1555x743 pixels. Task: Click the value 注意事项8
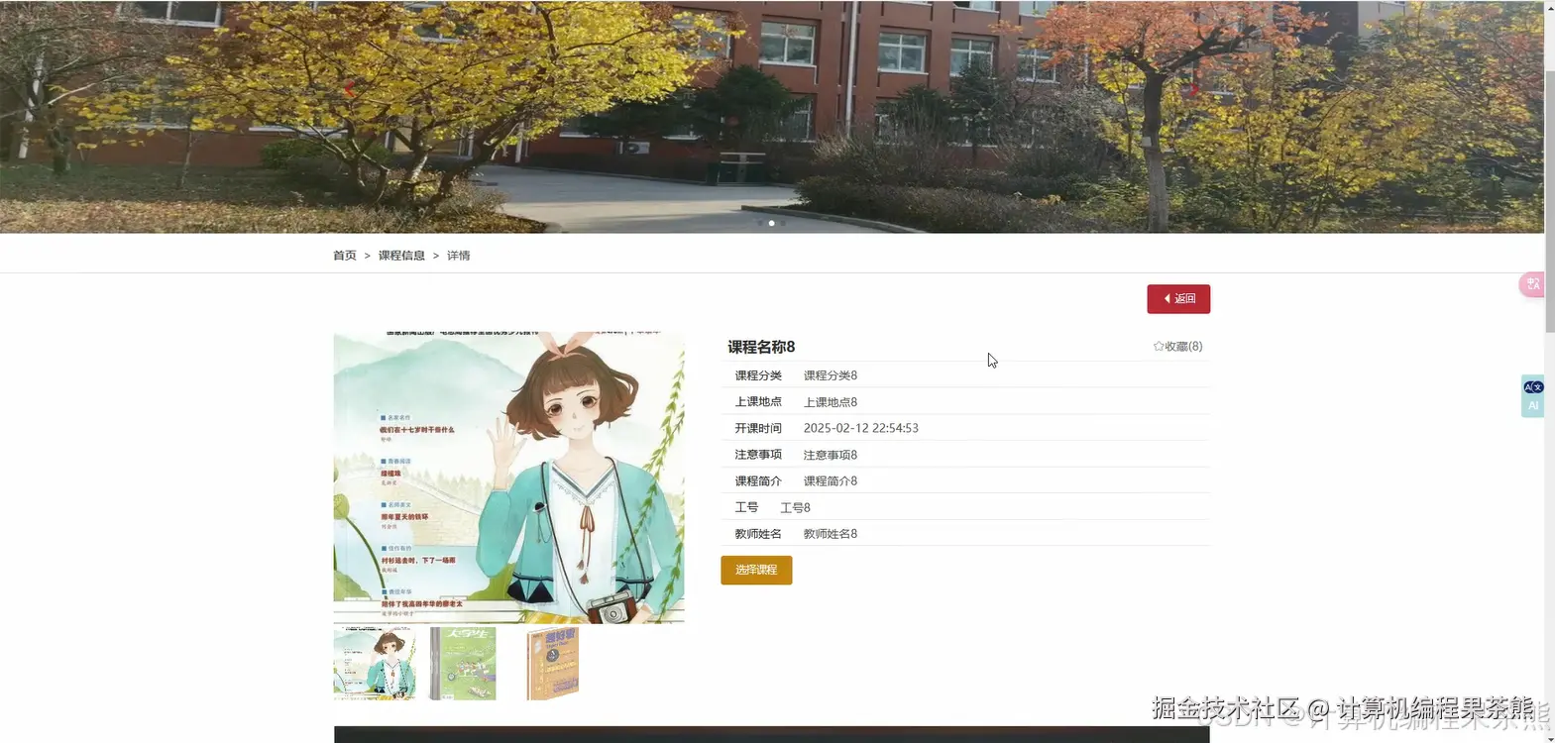coord(831,455)
